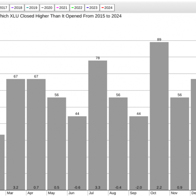Image resolution: width=196 pixels, height=196 pixels.
Task: Click the Sep axis label
Action: pos(133,193)
